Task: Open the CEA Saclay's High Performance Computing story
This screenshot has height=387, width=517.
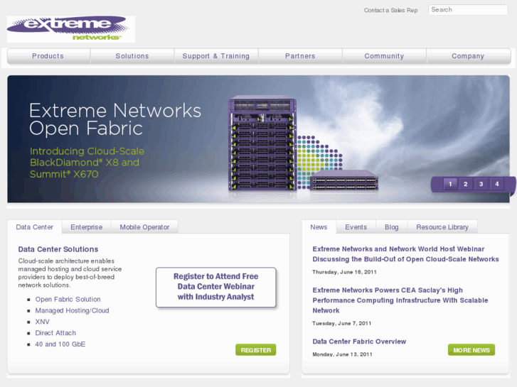Action: [400, 300]
